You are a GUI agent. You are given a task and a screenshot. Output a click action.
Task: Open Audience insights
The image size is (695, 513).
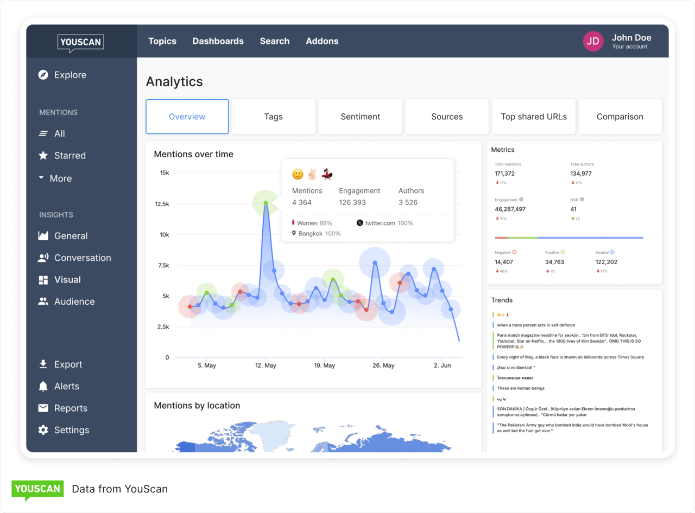pos(73,302)
